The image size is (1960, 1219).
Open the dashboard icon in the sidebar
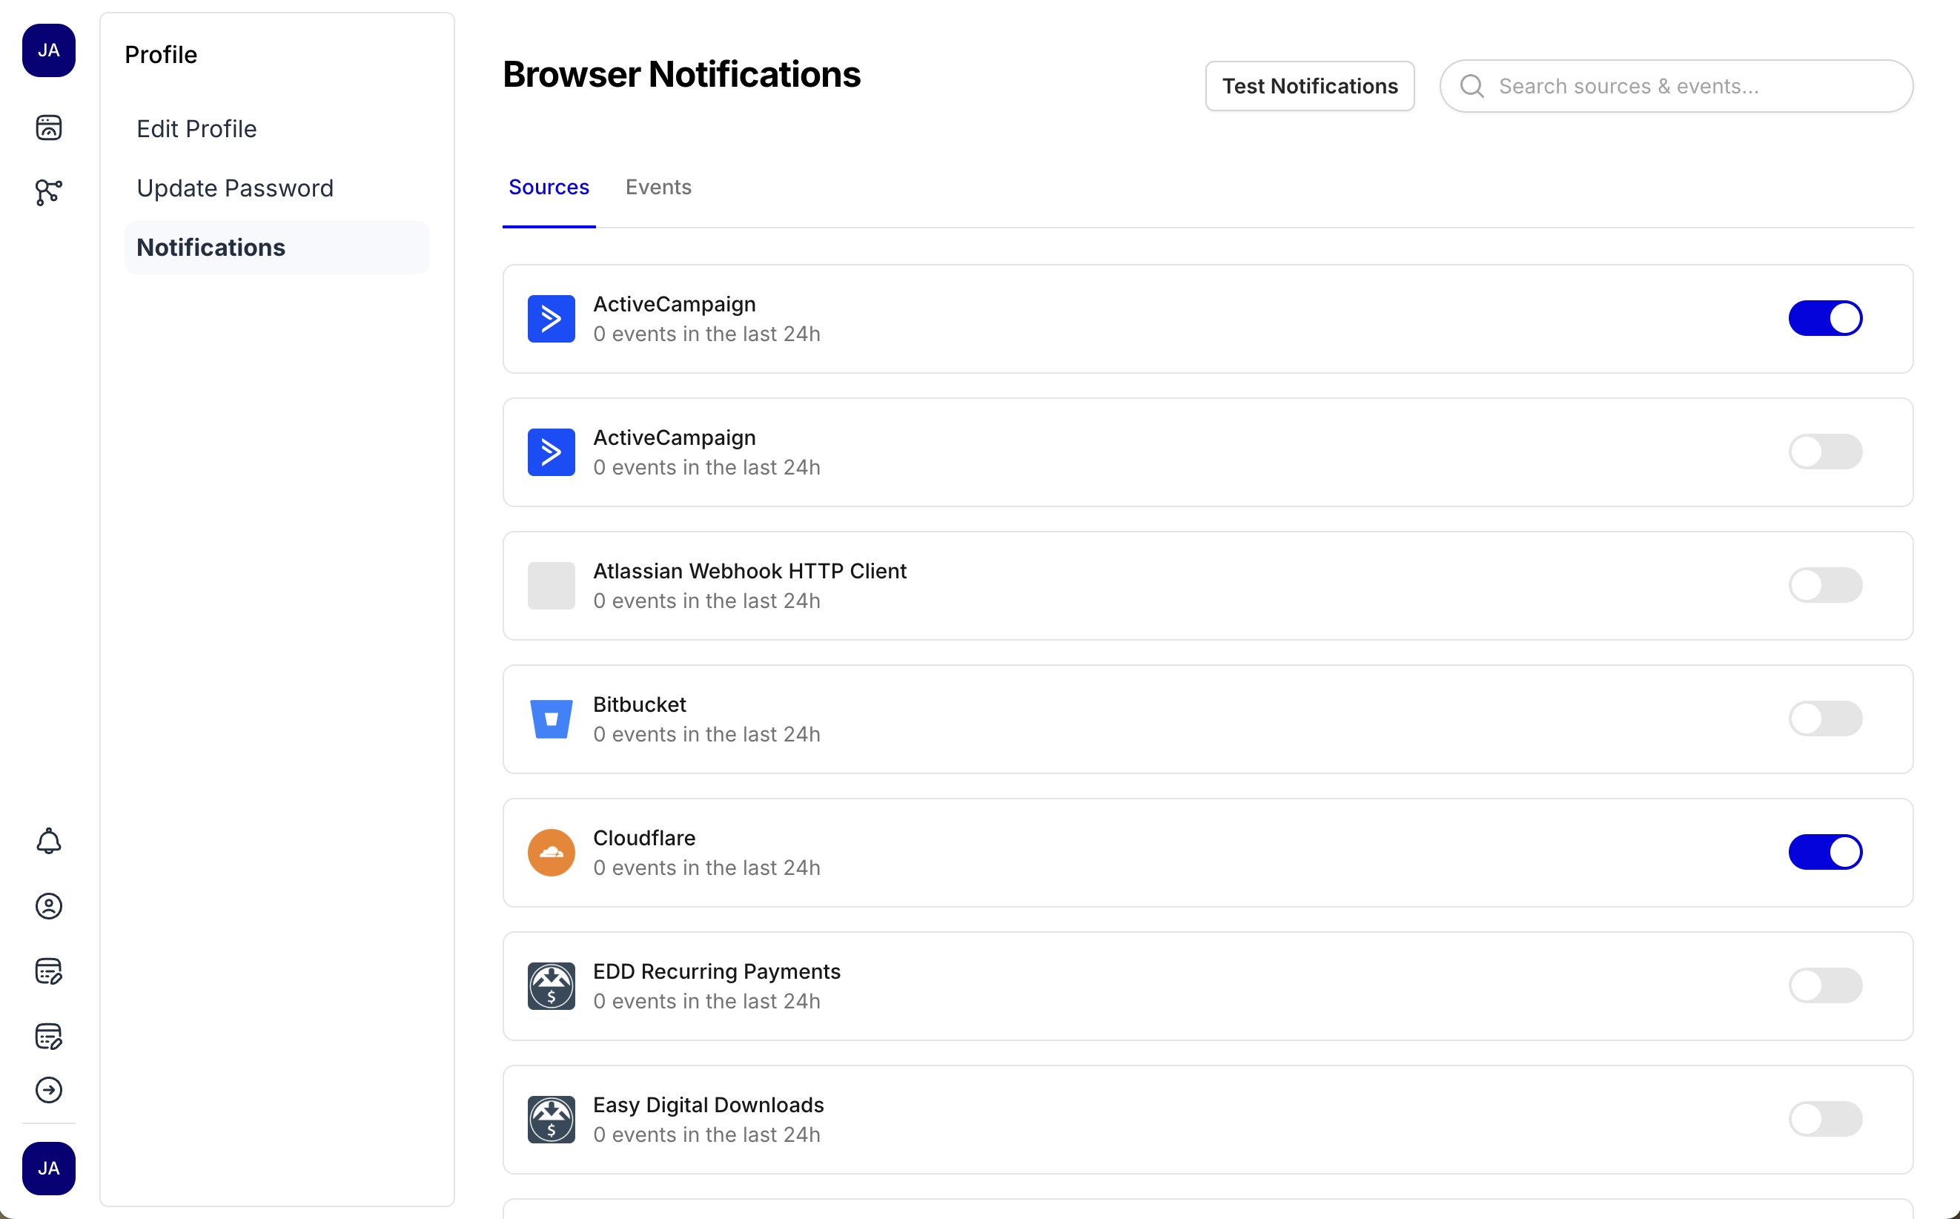tap(48, 128)
